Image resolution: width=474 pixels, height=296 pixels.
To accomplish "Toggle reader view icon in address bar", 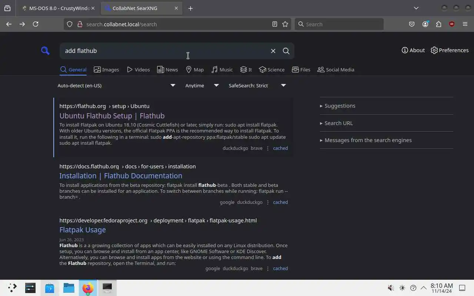I will click(x=274, y=24).
